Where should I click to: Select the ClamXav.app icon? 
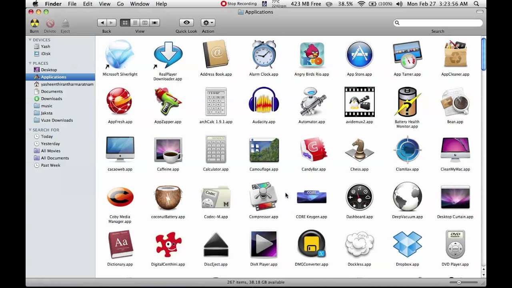tap(407, 150)
